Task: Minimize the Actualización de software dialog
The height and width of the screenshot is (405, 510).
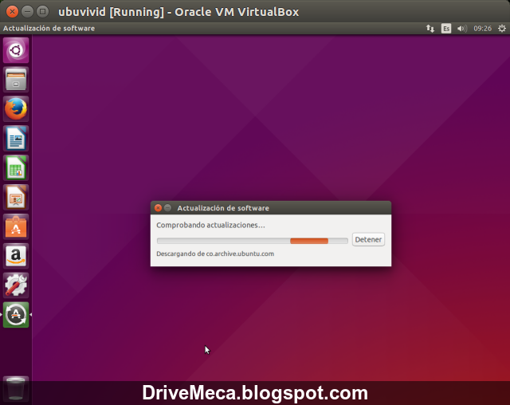Action: tap(168, 208)
